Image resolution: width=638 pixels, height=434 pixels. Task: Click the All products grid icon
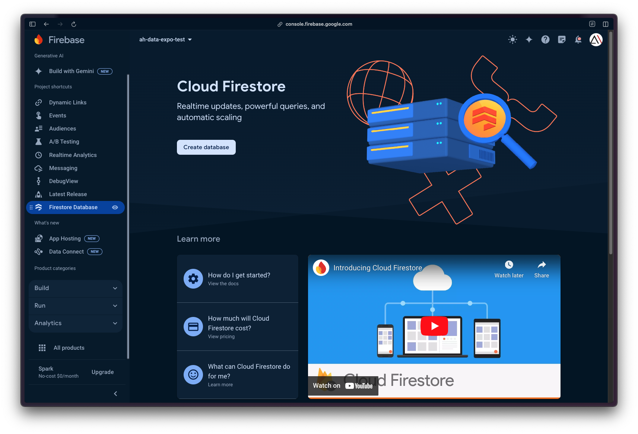point(42,348)
